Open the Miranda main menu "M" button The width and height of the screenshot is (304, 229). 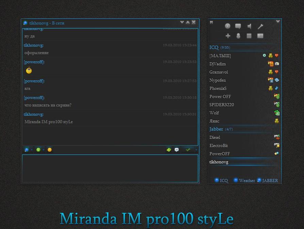[211, 22]
